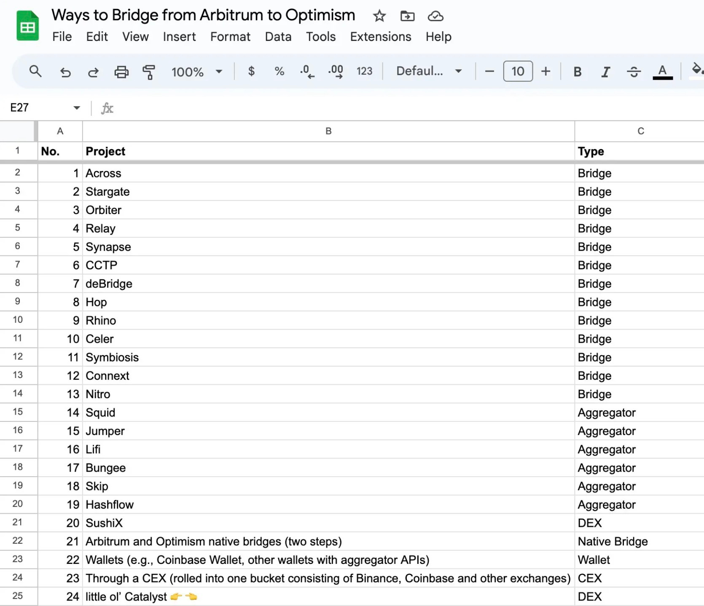This screenshot has width=704, height=606.
Task: Decrease font size with minus
Action: [x=489, y=71]
